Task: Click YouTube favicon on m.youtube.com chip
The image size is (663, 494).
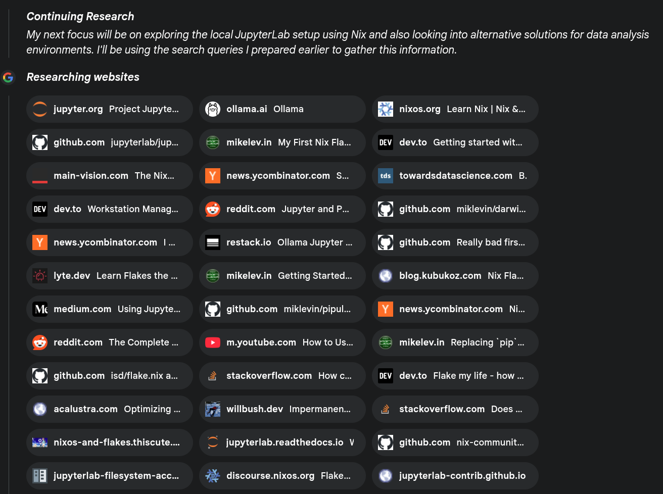Action: [x=213, y=342]
